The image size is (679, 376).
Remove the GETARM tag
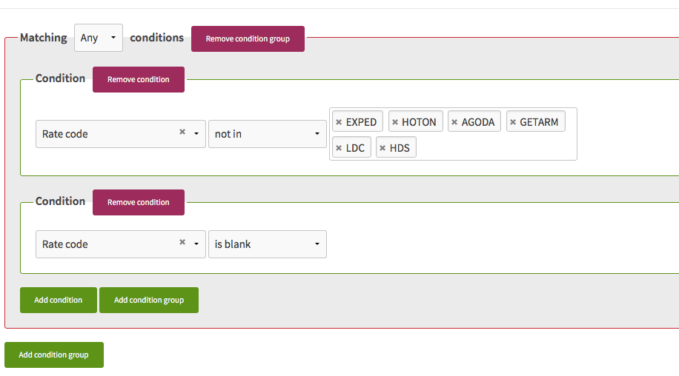pos(513,122)
